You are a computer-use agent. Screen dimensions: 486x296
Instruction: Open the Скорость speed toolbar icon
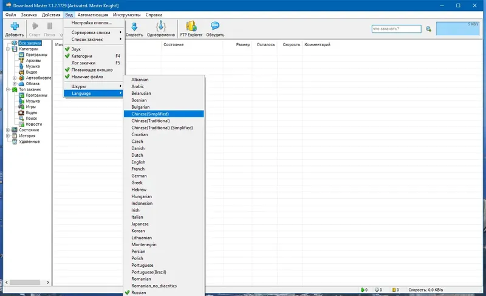(x=134, y=26)
